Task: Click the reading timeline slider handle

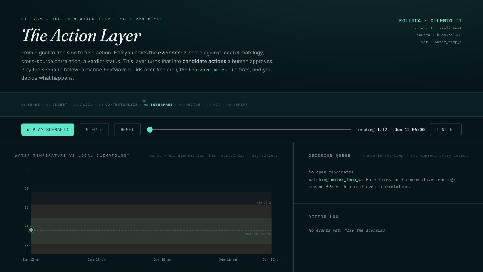Action: [150, 130]
